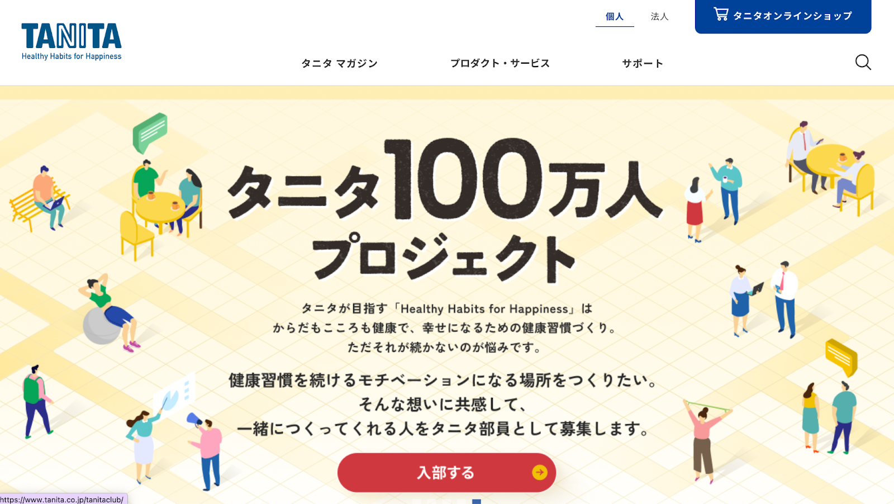Click the exercise ball person illustration
This screenshot has width=894, height=504.
109,313
